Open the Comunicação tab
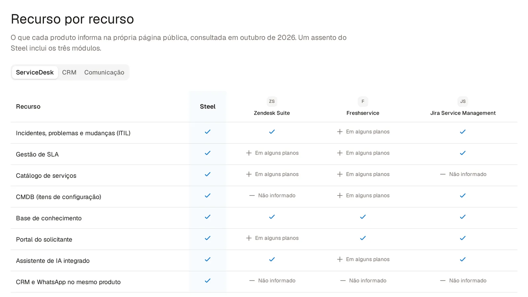Screen dimensions: 528x297 coord(104,73)
